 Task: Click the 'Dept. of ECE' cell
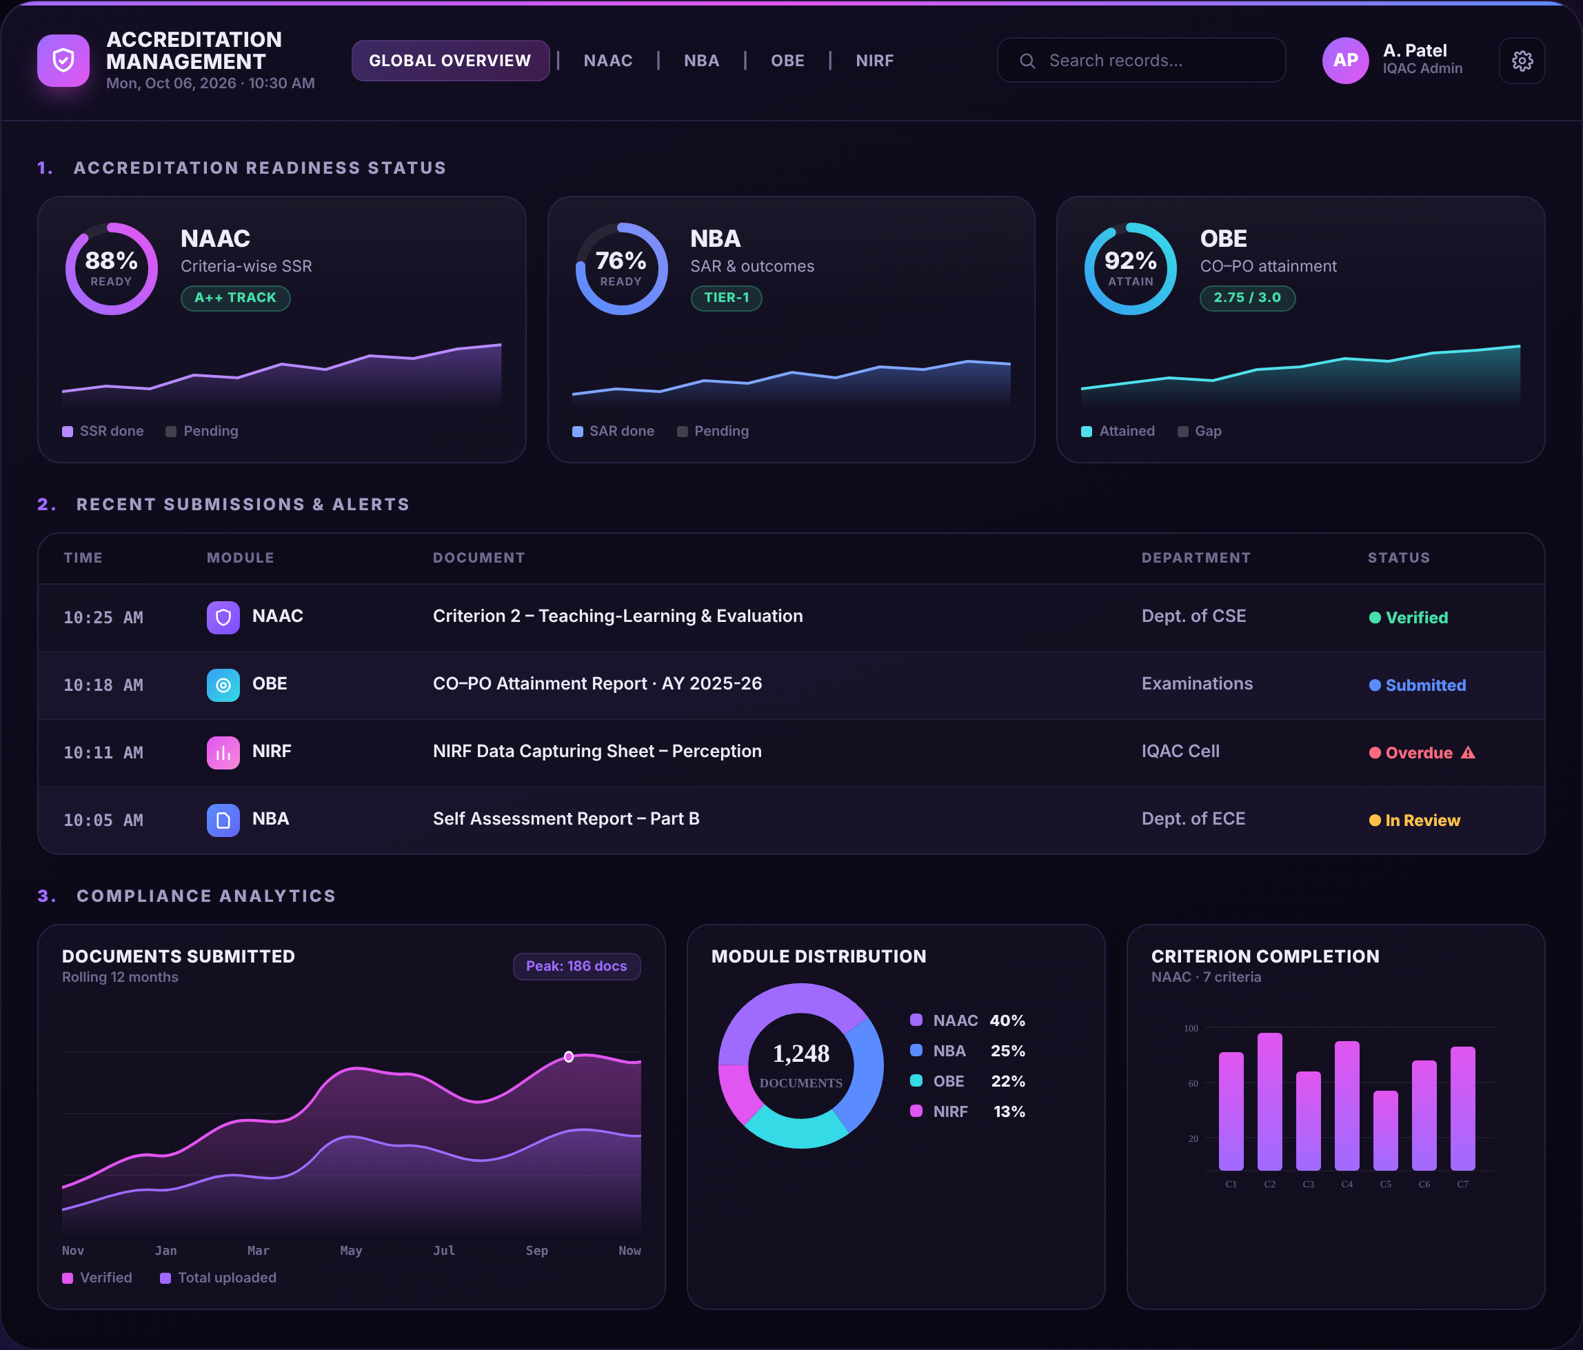(x=1193, y=819)
